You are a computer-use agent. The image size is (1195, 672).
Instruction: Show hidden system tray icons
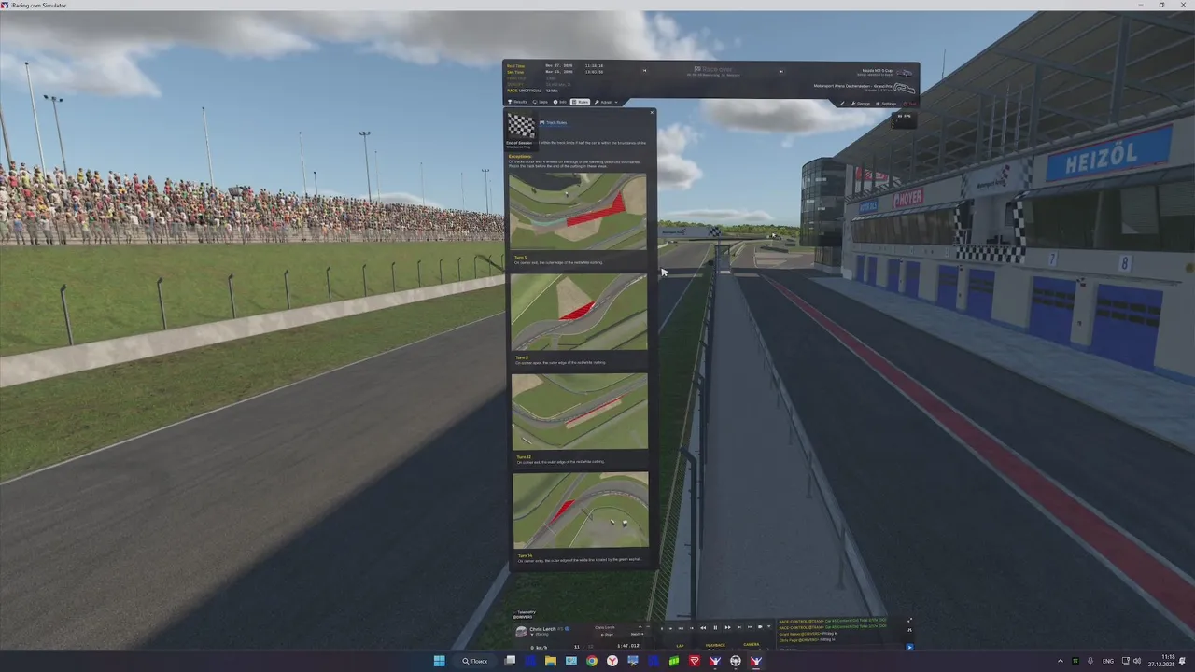(x=1061, y=661)
